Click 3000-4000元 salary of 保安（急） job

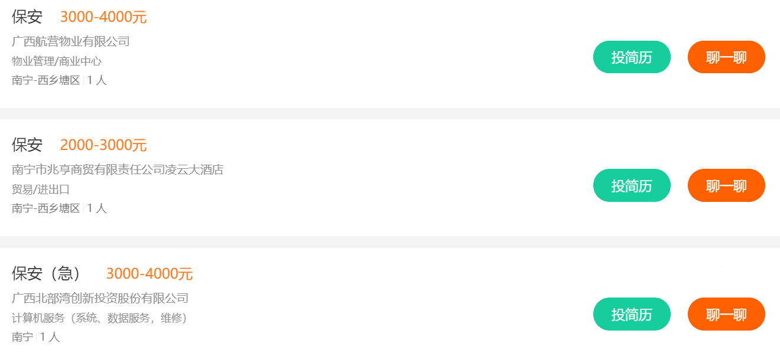pos(149,274)
